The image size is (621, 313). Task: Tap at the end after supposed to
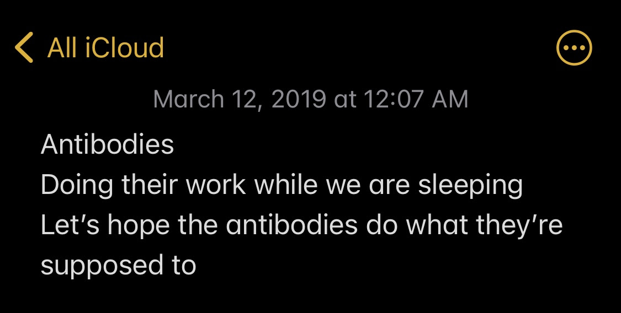[x=197, y=266]
